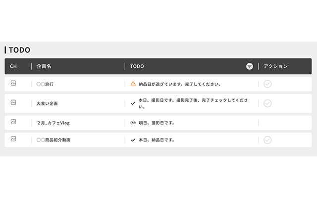Image resolution: width=317 pixels, height=198 pixels.
Task: Click the orange warning triangle icon
Action: [x=133, y=84]
